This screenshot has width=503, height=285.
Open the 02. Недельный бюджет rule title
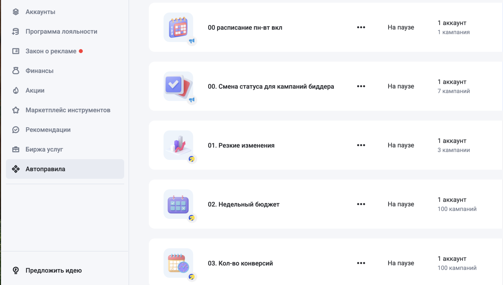coord(244,204)
